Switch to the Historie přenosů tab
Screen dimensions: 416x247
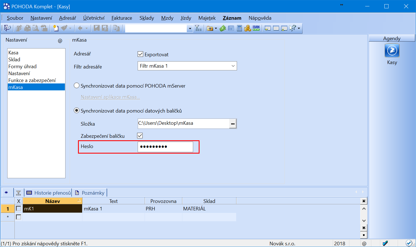coord(49,193)
